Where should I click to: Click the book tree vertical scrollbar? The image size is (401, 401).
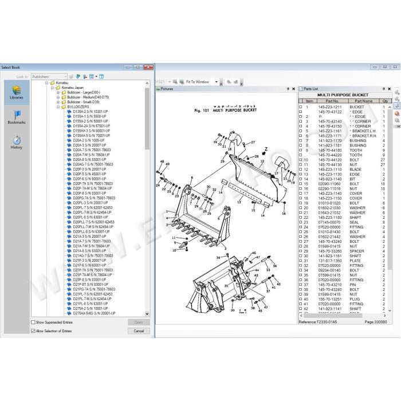147,119
